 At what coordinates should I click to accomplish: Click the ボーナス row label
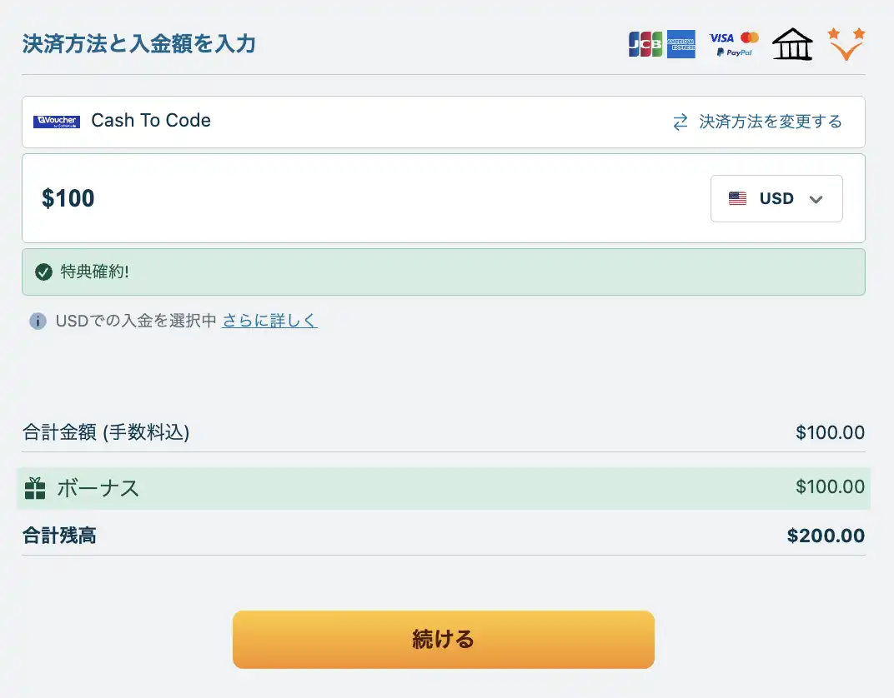[x=98, y=488]
